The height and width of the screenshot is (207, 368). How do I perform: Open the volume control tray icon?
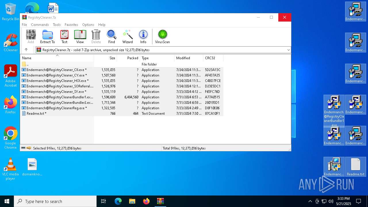pos(331,201)
